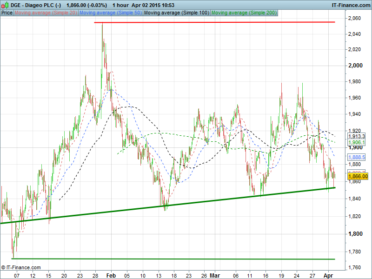The width and height of the screenshot is (372, 279).
Task: Click the green 1,906.1 value label
Action: [356, 142]
